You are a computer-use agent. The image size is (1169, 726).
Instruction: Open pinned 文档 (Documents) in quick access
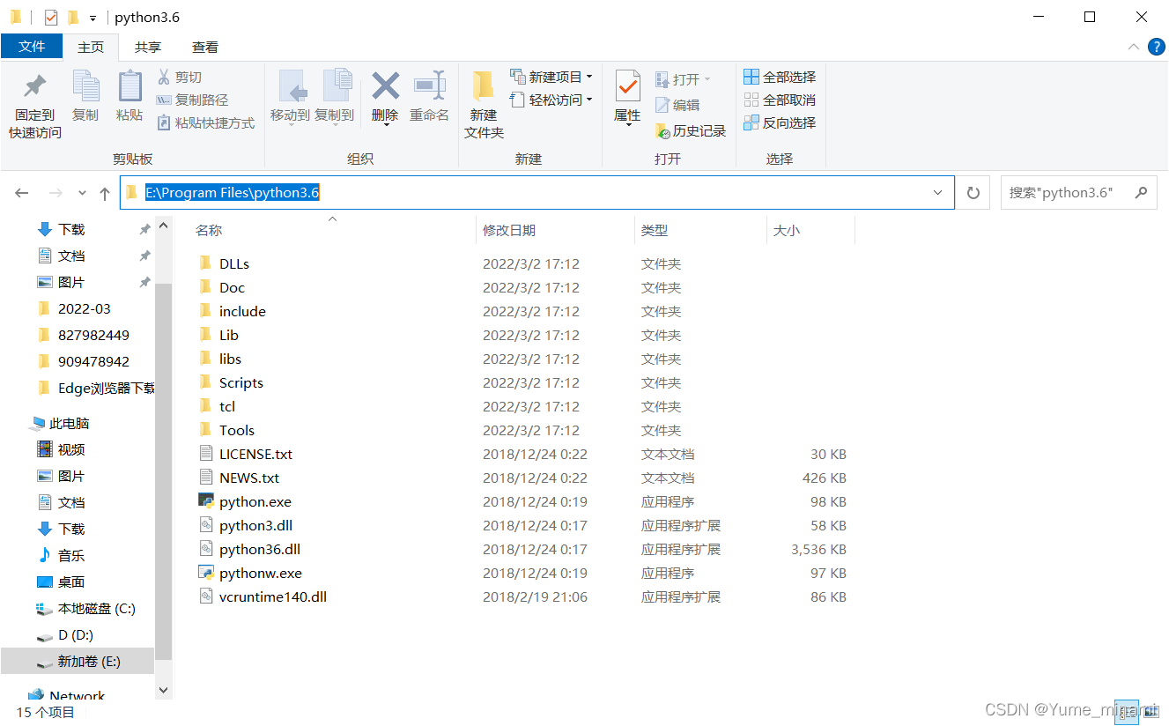point(71,256)
